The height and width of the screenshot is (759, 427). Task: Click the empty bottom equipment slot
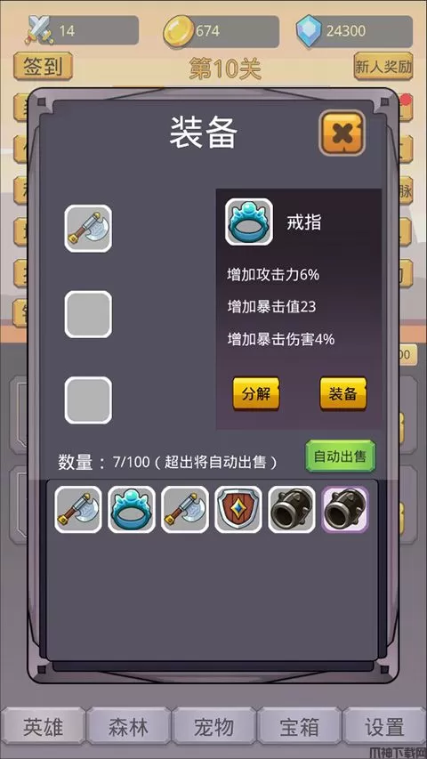88,400
